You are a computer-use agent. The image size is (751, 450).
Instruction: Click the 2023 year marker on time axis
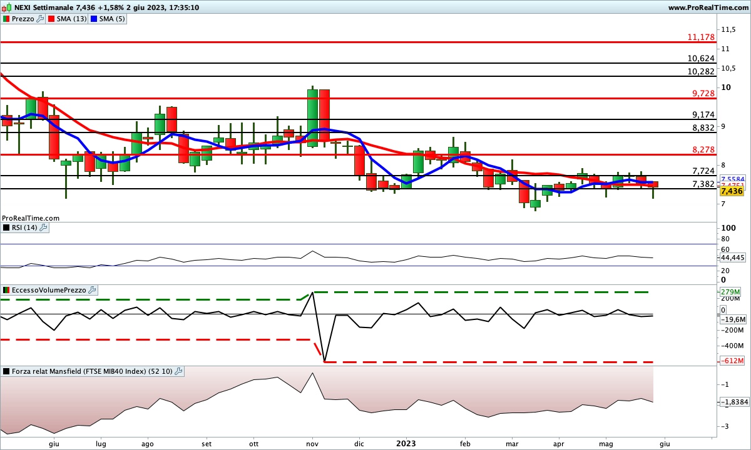406,443
